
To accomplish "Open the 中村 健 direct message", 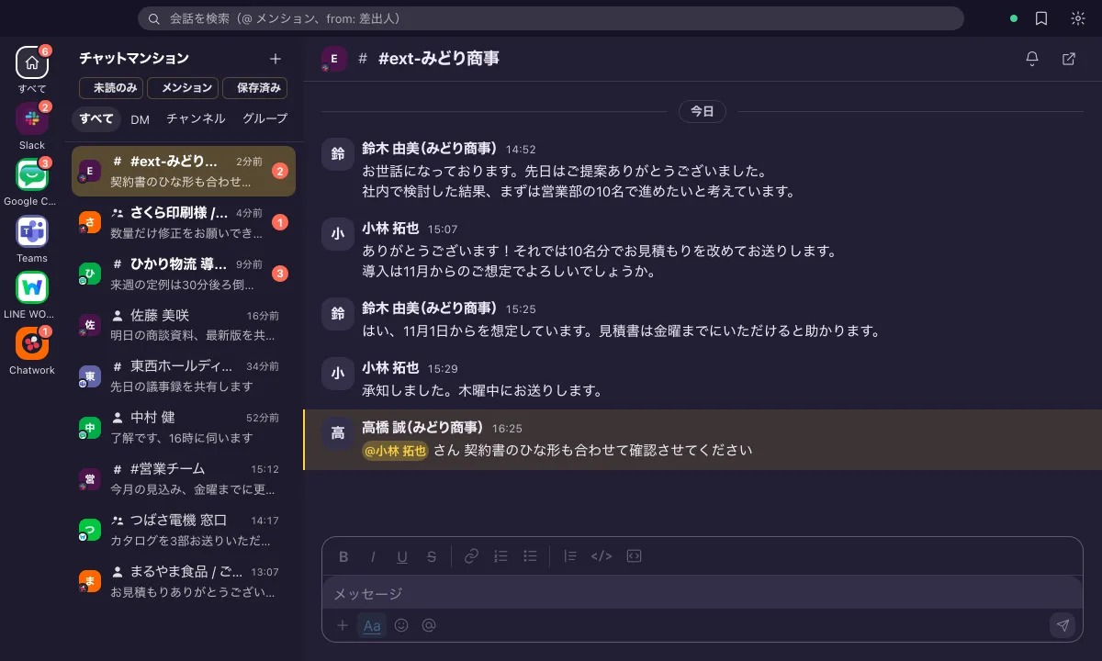I will click(x=184, y=428).
